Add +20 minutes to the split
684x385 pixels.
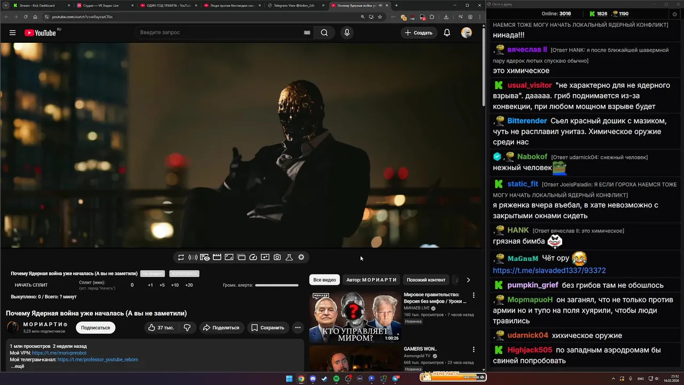coord(189,285)
